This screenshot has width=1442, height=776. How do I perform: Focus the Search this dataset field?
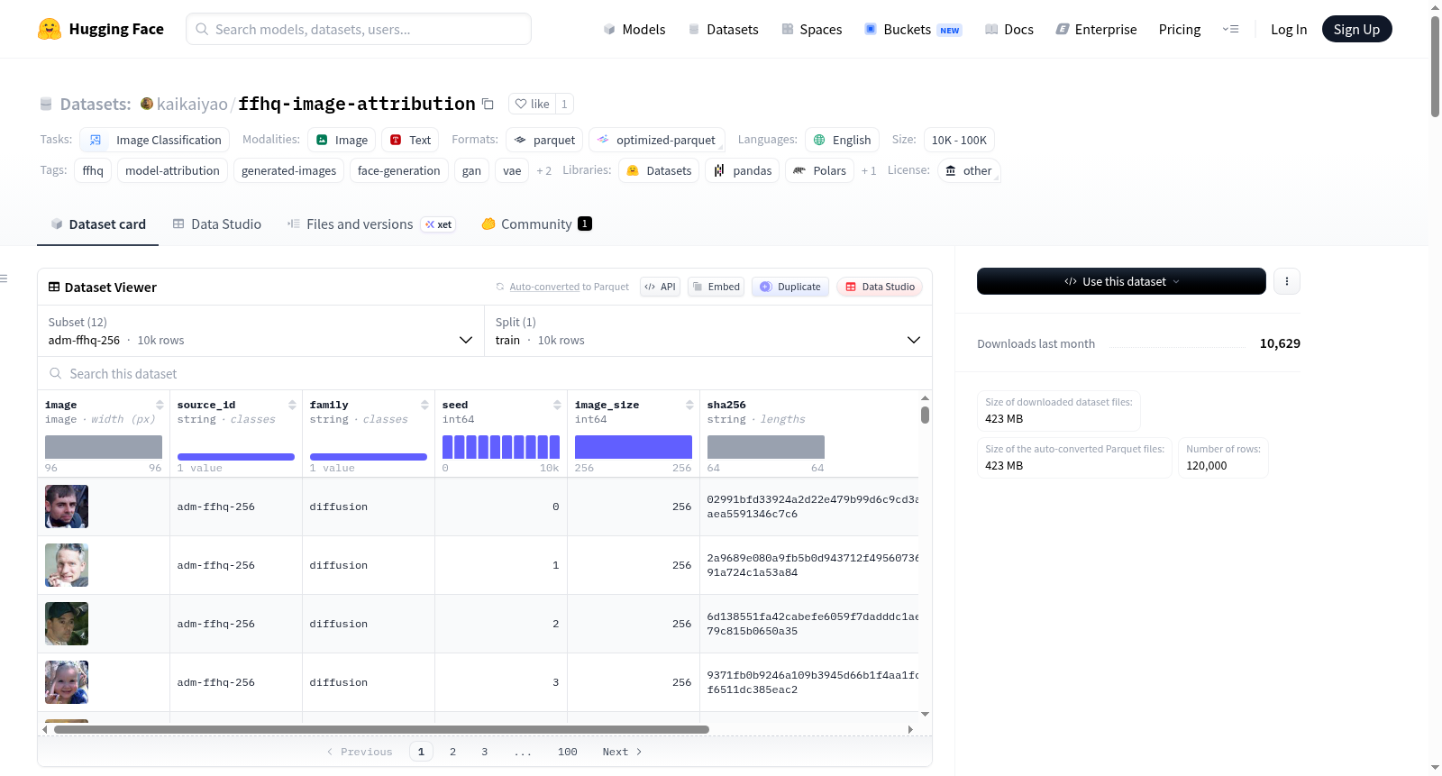(x=485, y=373)
